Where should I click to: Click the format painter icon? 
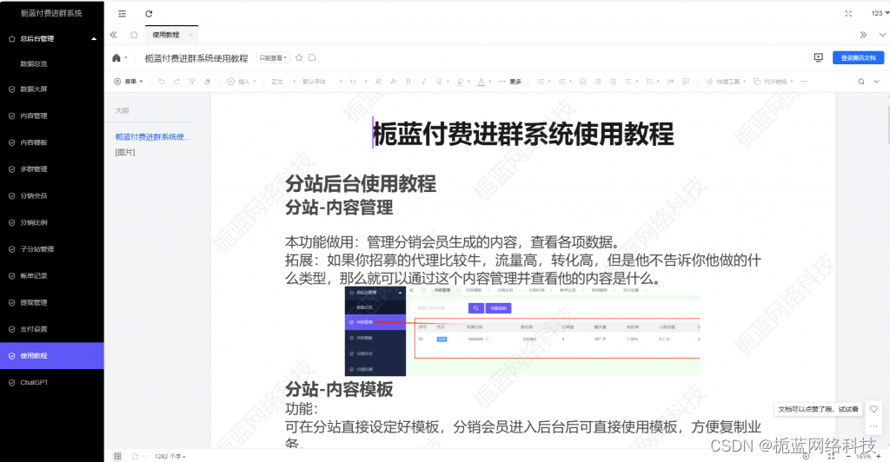[192, 82]
